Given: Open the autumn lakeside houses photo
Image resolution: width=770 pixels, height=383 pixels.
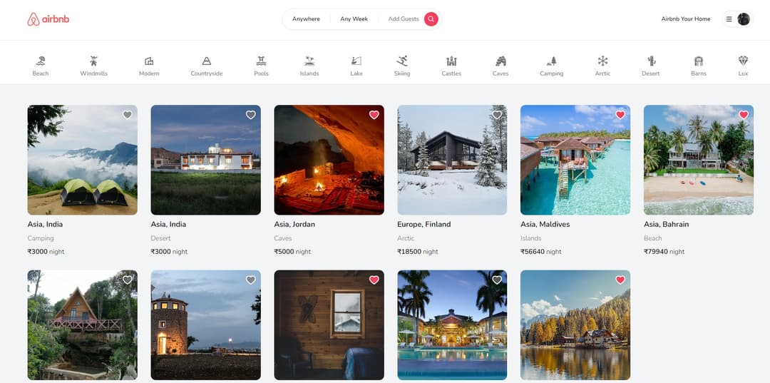Looking at the screenshot, I should point(575,325).
